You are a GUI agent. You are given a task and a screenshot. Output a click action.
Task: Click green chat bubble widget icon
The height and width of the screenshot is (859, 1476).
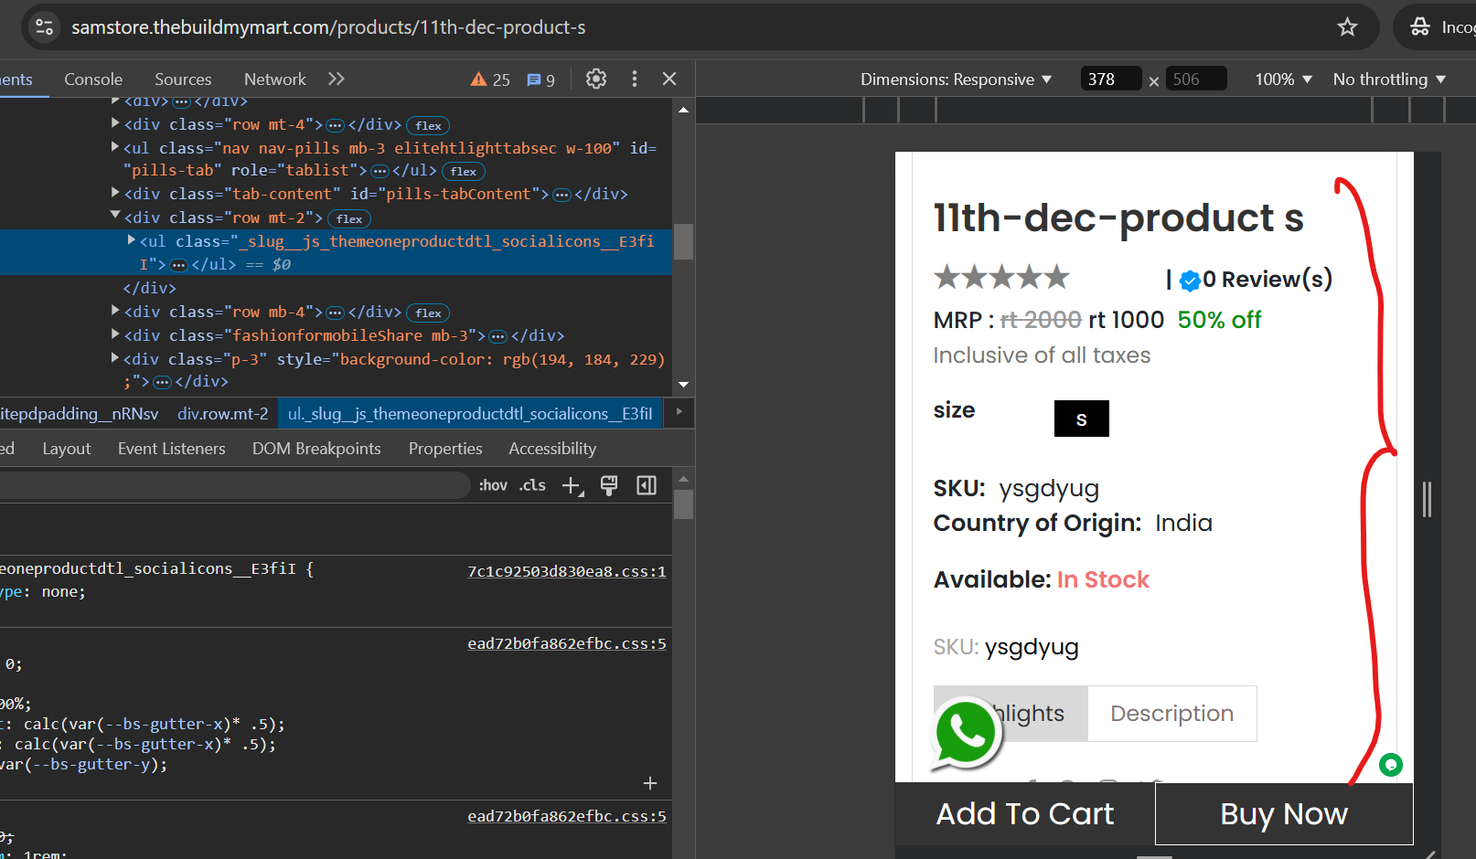click(x=1391, y=765)
